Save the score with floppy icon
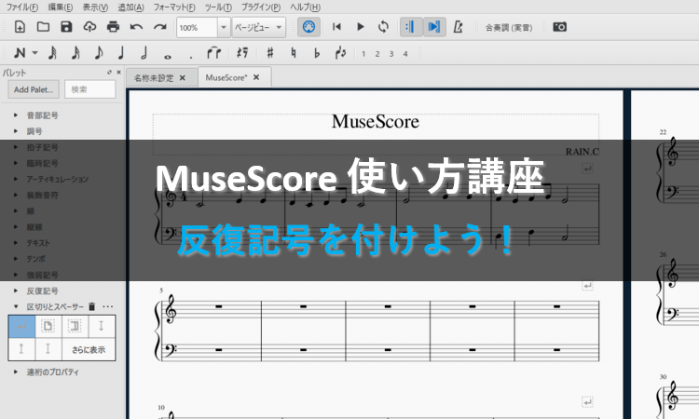 tap(66, 27)
